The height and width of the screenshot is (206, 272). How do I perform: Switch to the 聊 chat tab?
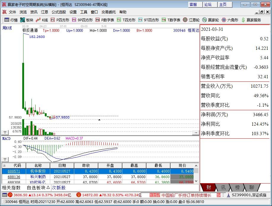click(x=252, y=187)
